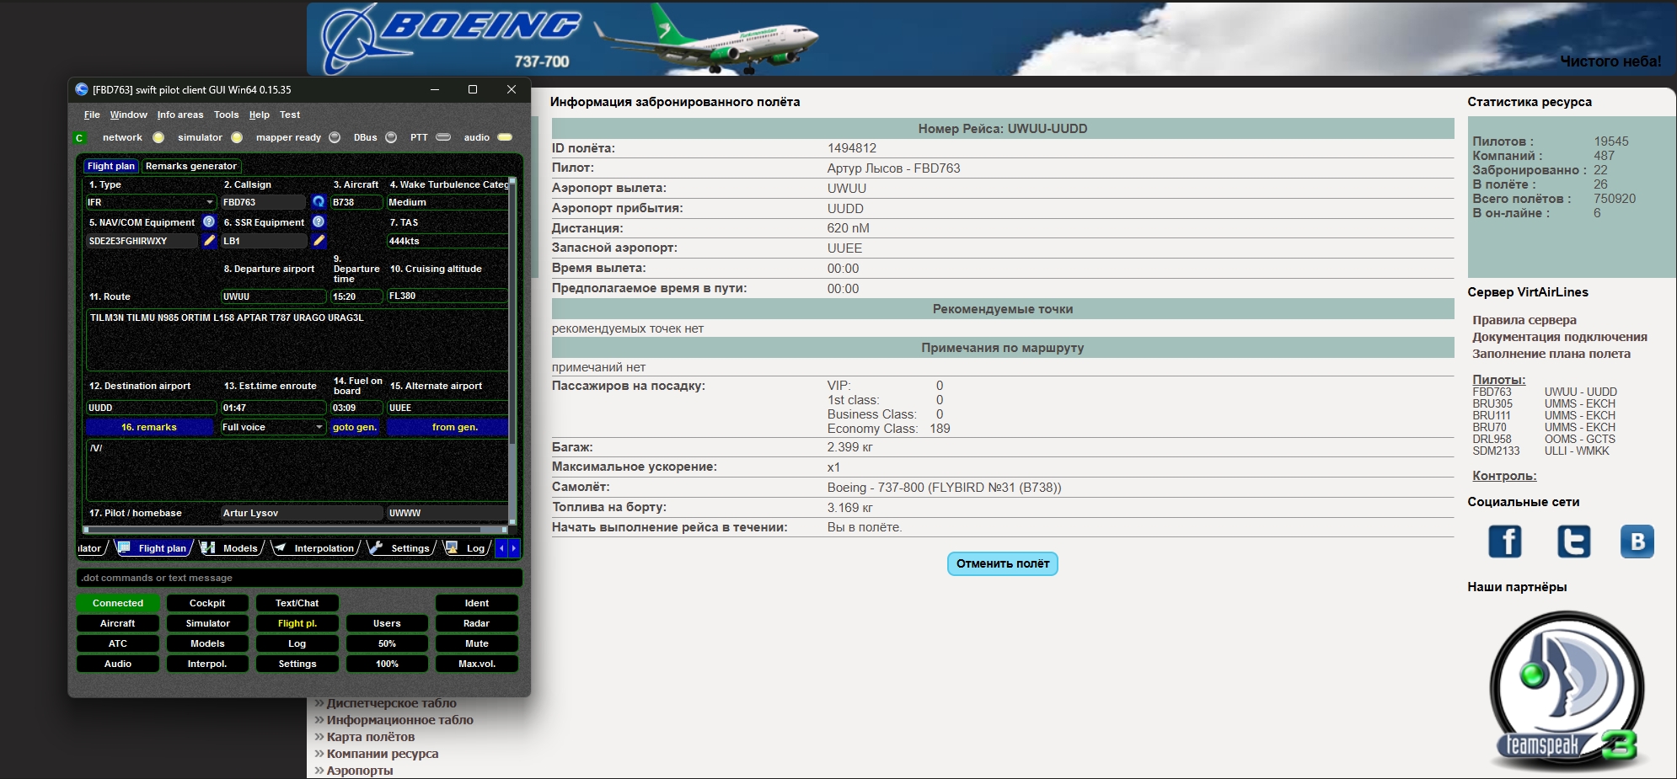This screenshot has width=1677, height=779.
Task: Open the NAV/COM Equipment help icon
Action: [209, 221]
